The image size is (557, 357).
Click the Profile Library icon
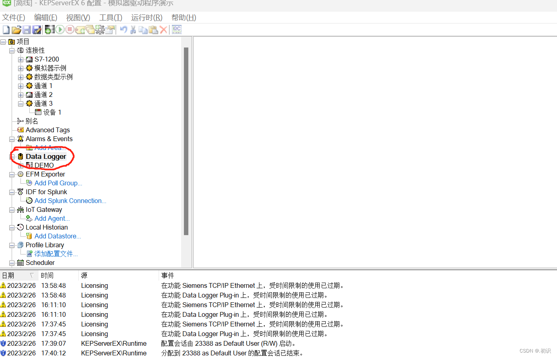point(20,245)
